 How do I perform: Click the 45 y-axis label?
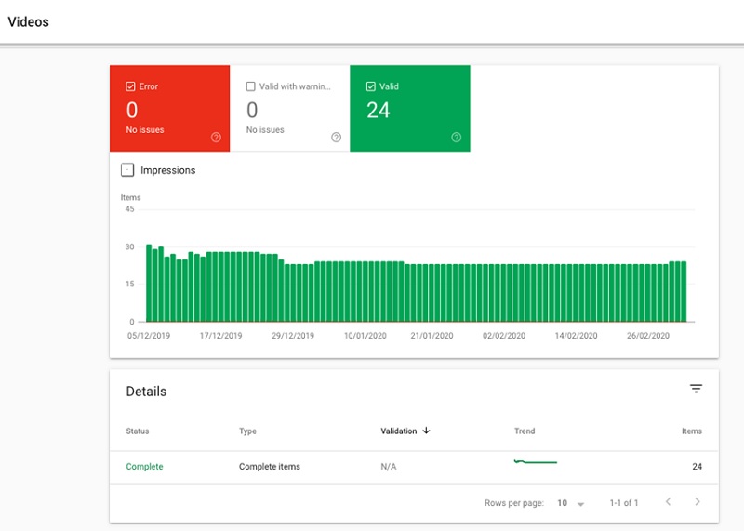coord(129,209)
